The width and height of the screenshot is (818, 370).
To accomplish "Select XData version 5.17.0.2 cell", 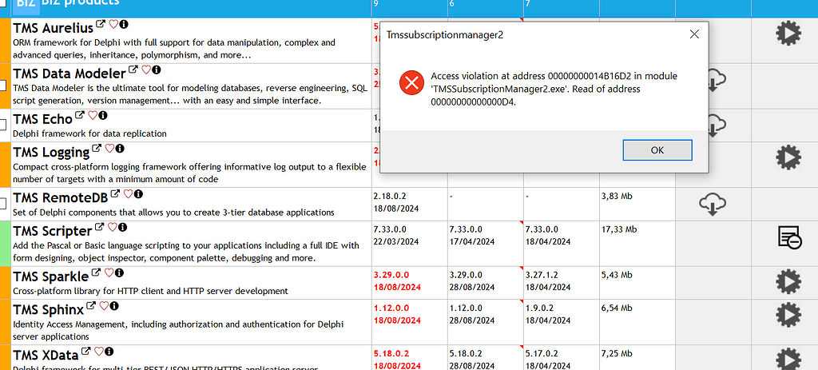I will [x=562, y=358].
